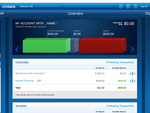Open the help question mark icon
This screenshot has height=113, width=150.
pyautogui.click(x=135, y=7)
